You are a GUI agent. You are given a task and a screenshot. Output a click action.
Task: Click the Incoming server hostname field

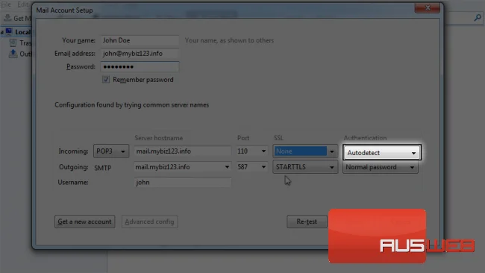tap(183, 151)
